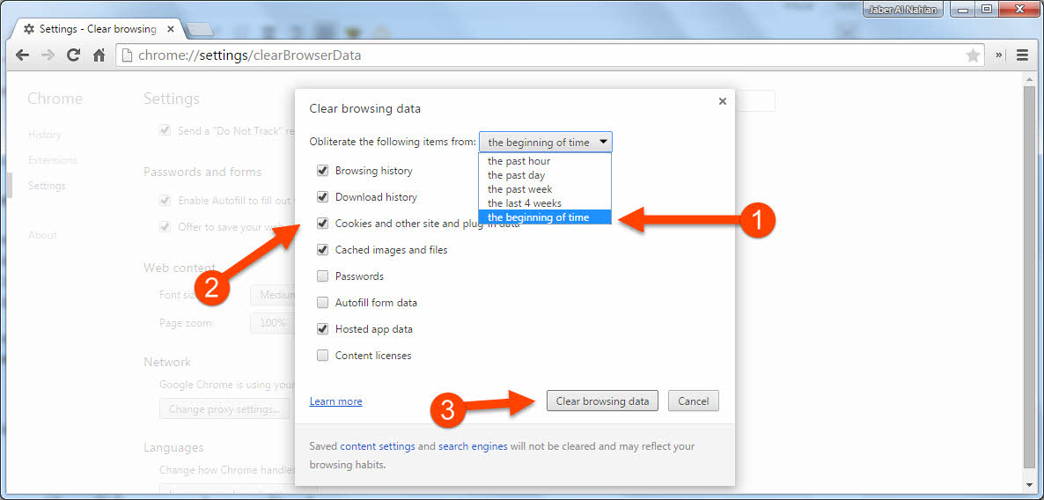The width and height of the screenshot is (1044, 500).
Task: Open the Chrome hamburger menu
Action: [1022, 55]
